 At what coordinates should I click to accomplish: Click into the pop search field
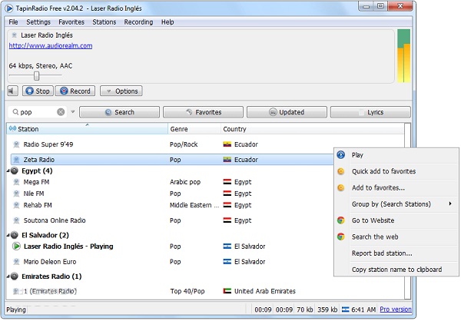[x=38, y=112]
